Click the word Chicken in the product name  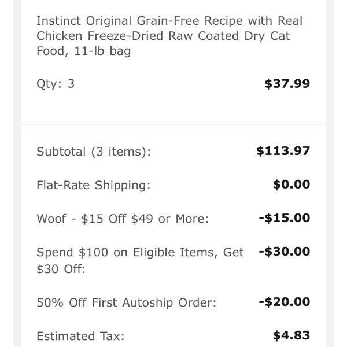[x=60, y=36]
